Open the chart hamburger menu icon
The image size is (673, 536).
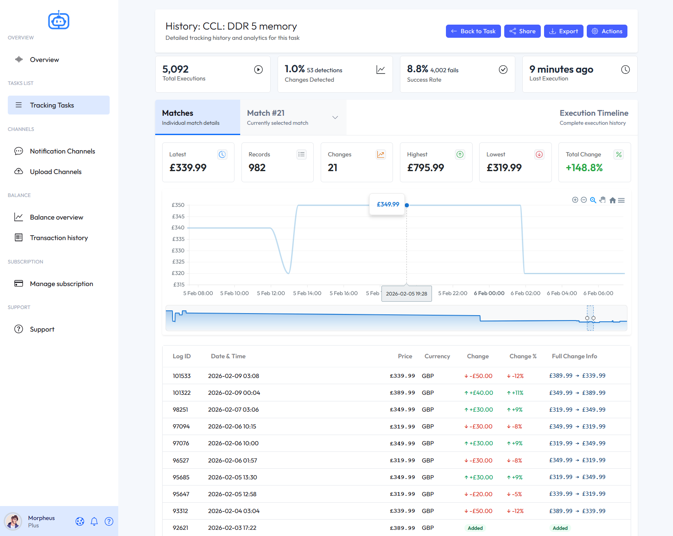[621, 200]
